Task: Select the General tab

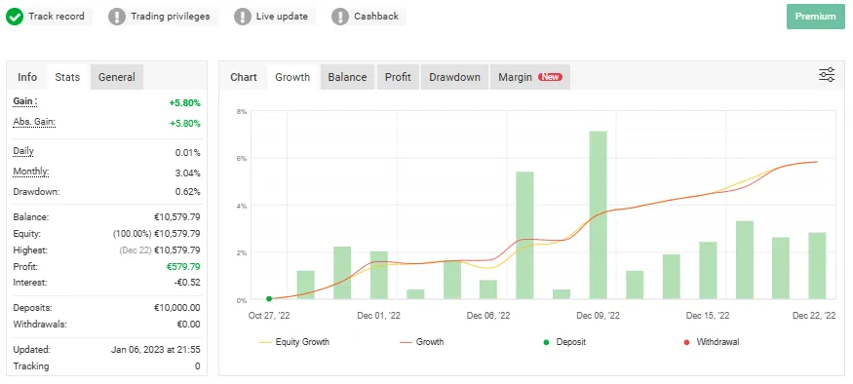Action: pos(116,77)
